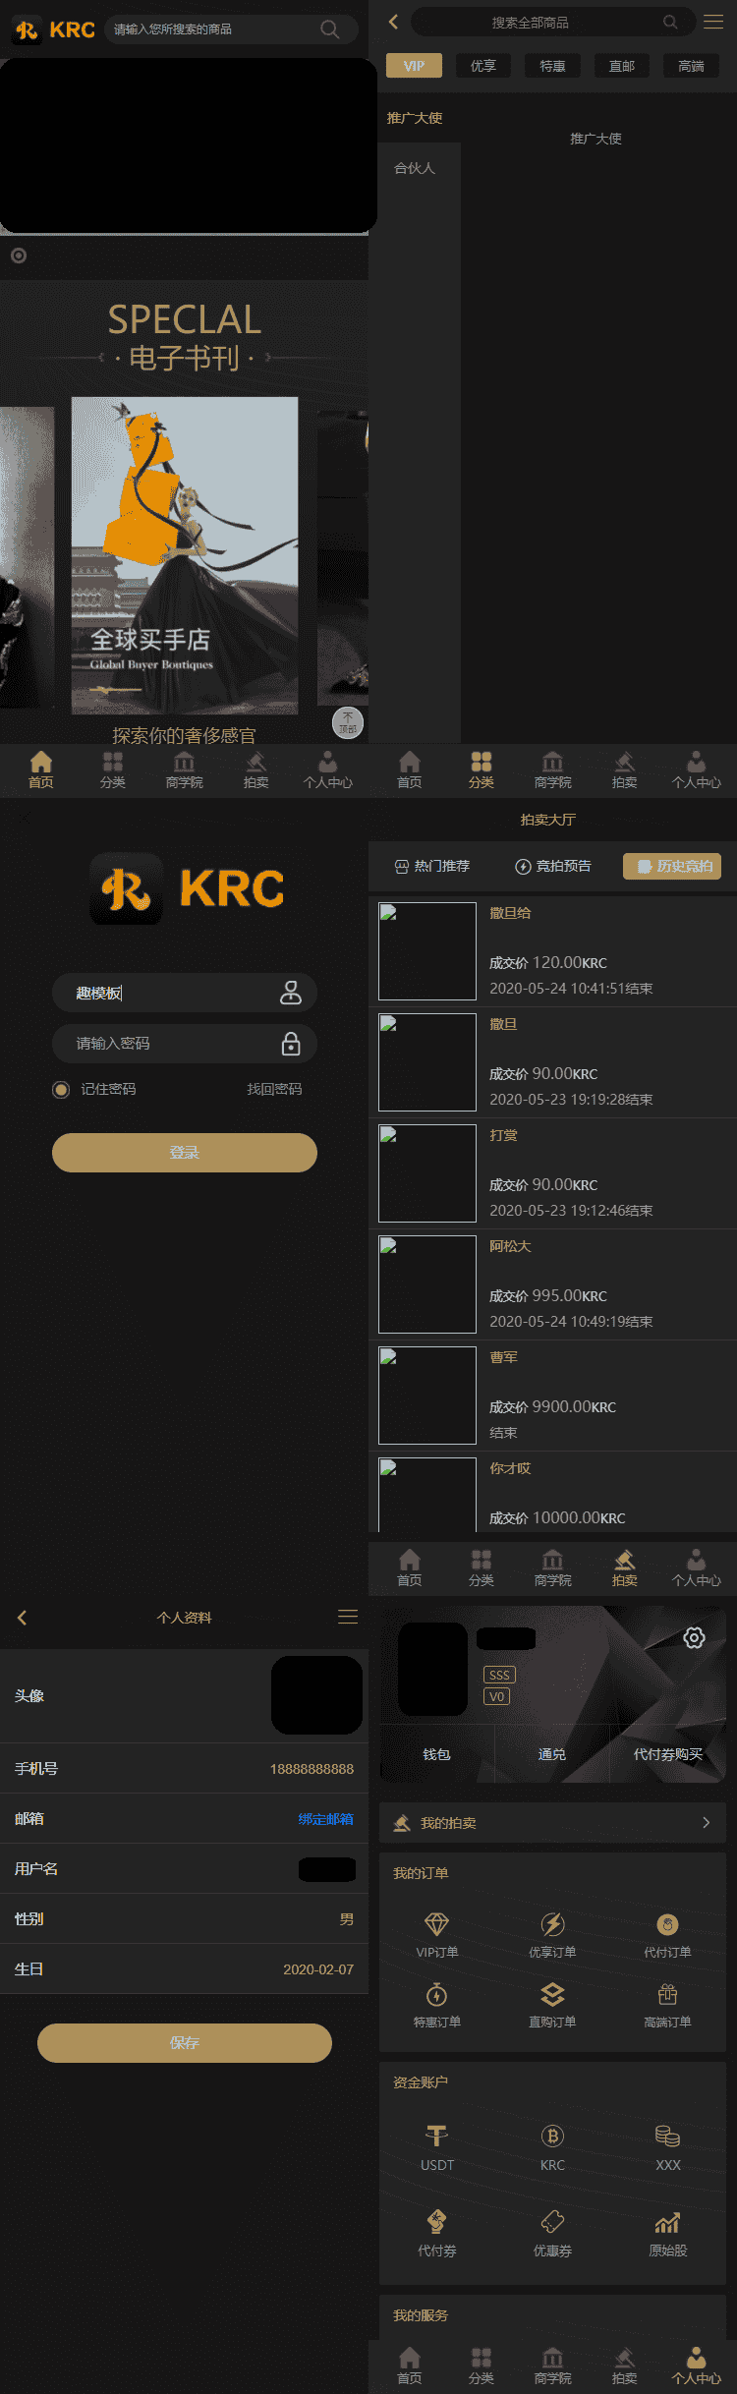
Task: Toggle the carousel indicator dot below banner
Action: (x=19, y=256)
